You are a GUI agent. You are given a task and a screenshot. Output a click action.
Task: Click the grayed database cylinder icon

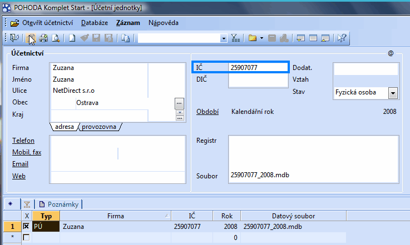[272, 38]
